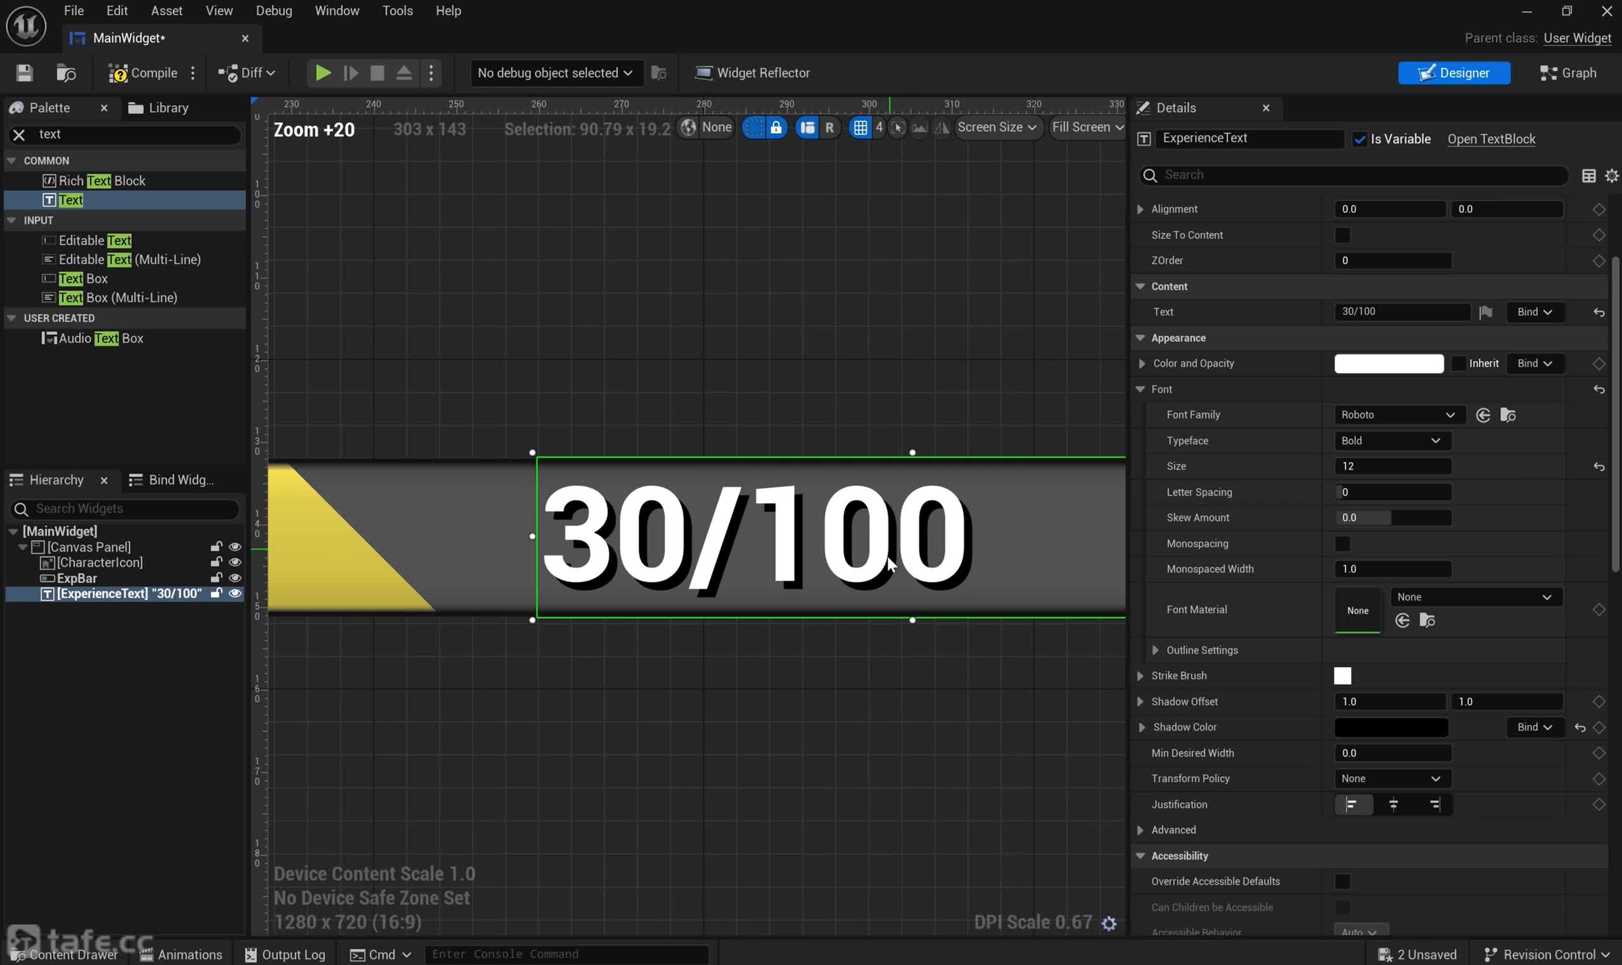Open the Widget Reflector

coord(752,73)
